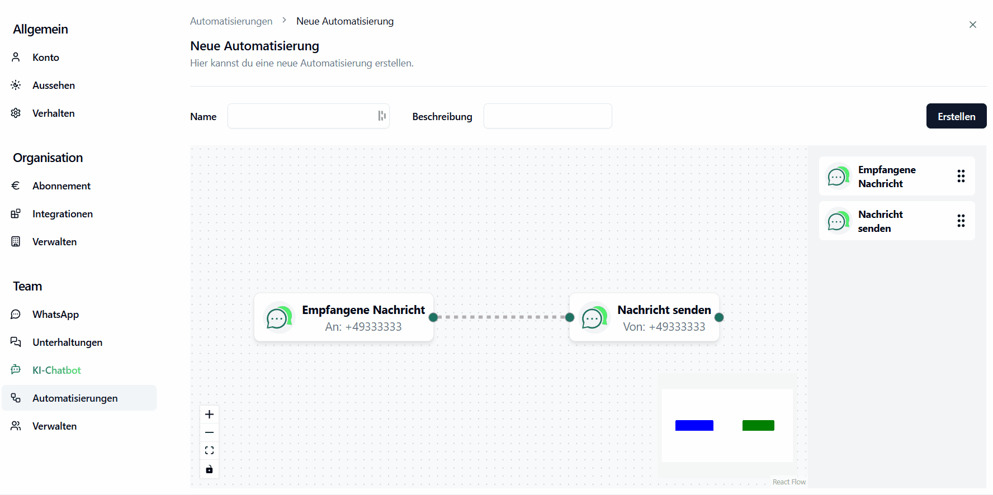Toggle canvas interactivity lock

(209, 469)
